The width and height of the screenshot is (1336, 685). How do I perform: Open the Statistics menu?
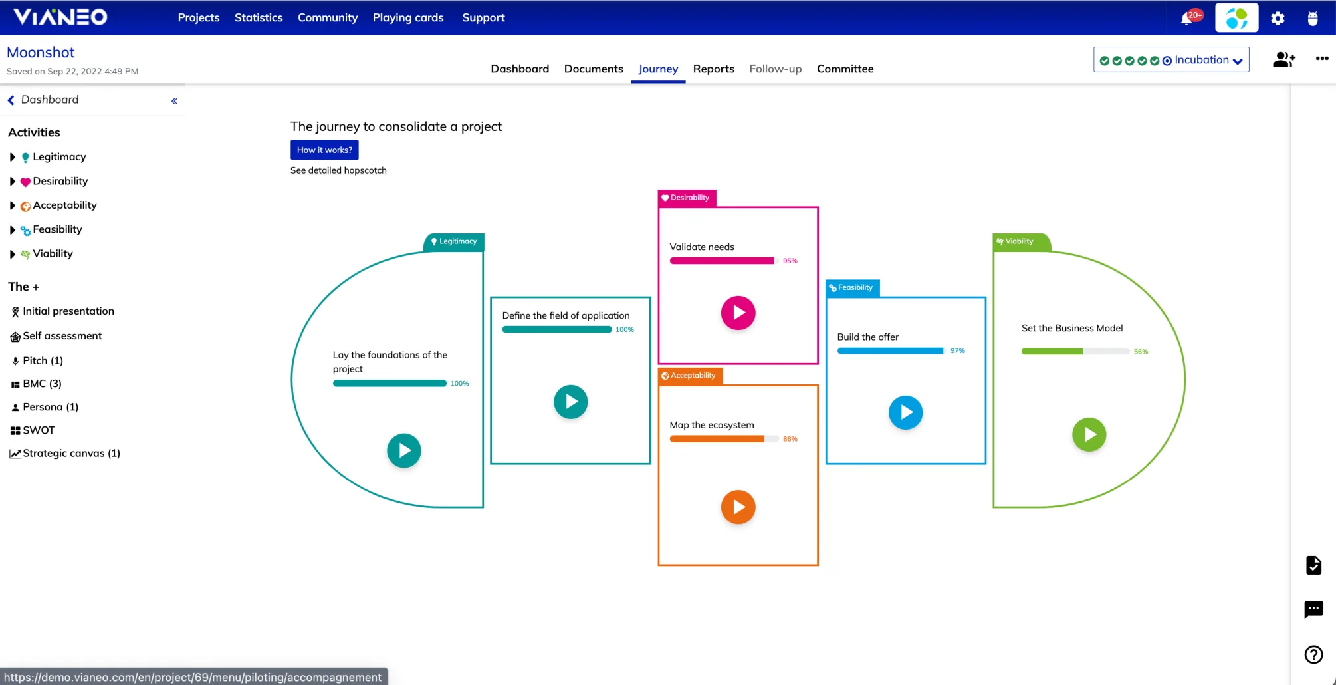(259, 17)
